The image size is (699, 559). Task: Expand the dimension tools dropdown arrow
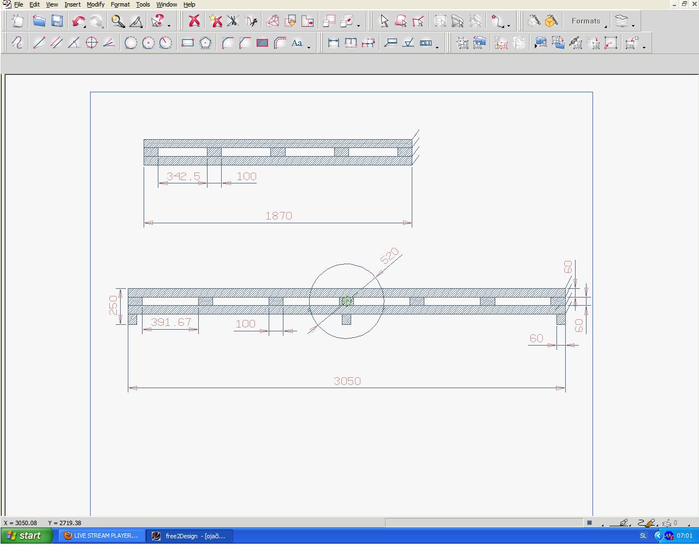(437, 47)
